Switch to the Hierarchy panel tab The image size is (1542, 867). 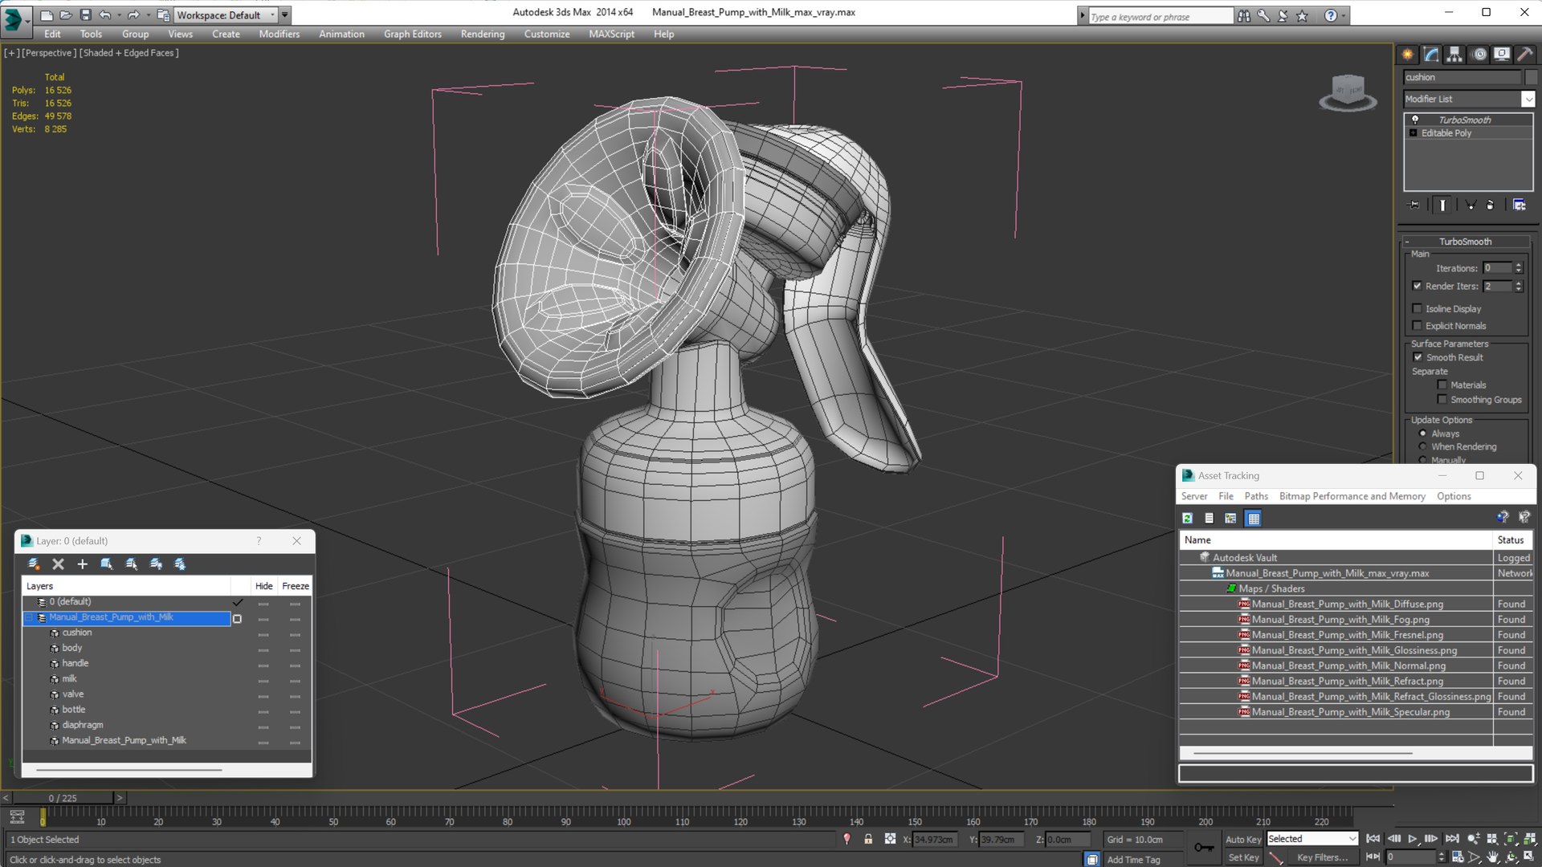1454,55
